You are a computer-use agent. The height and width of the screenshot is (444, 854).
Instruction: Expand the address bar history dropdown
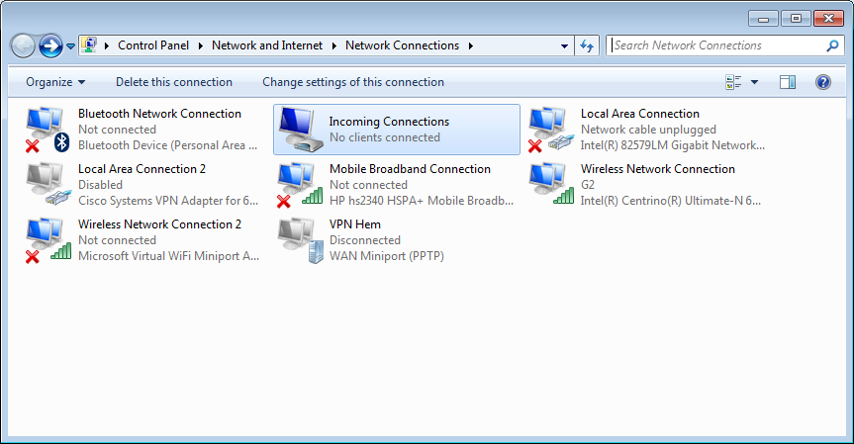coord(564,45)
